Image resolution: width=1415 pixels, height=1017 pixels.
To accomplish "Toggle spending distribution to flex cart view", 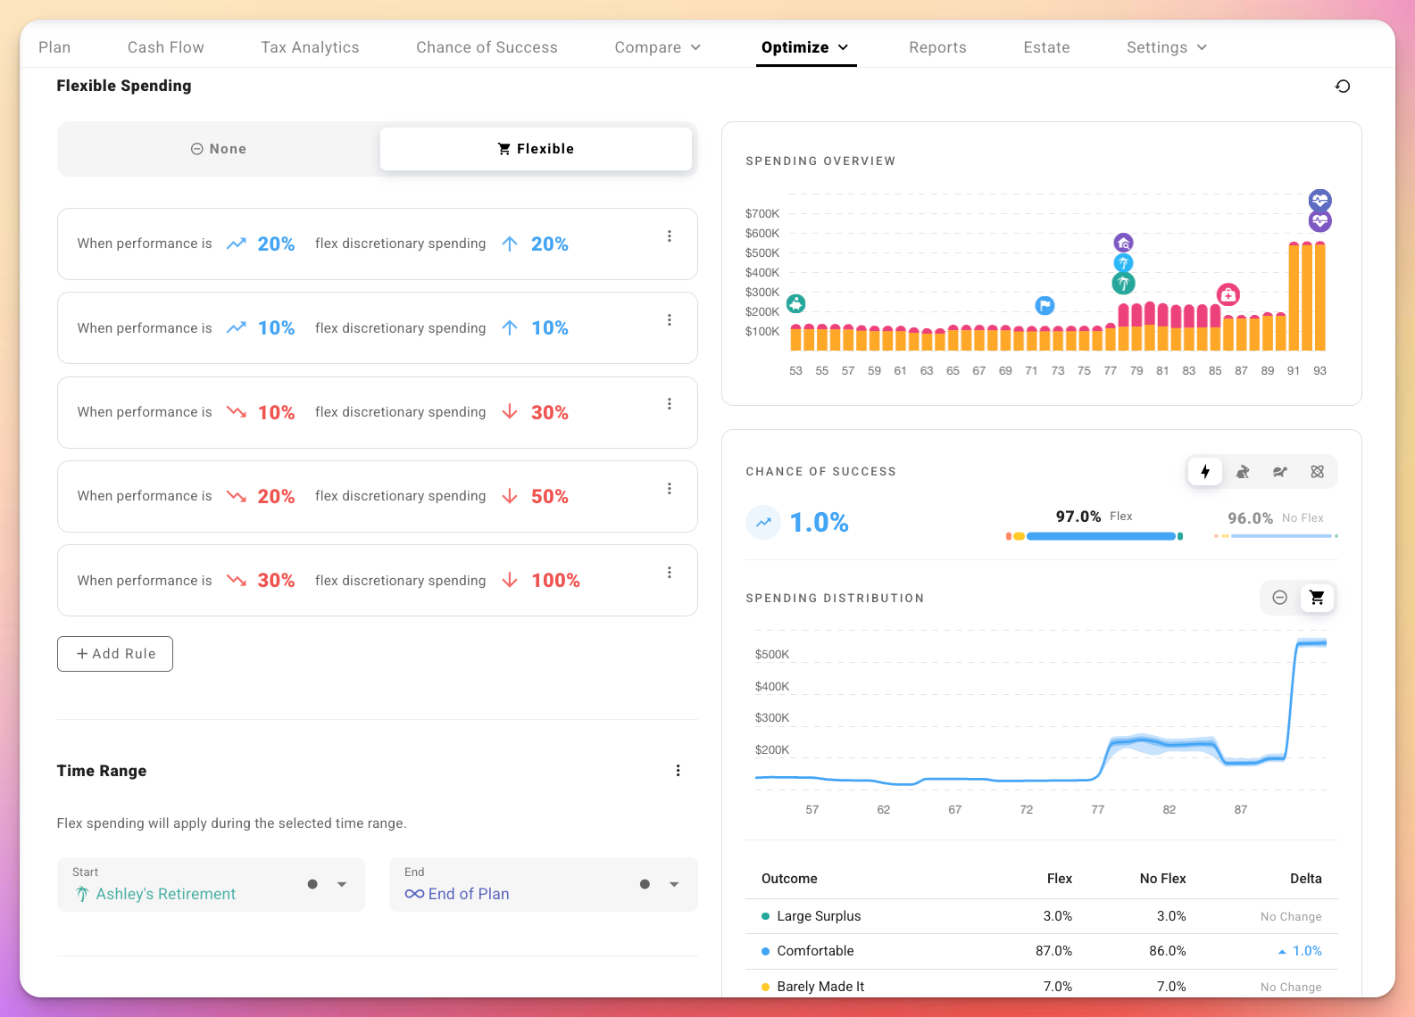I will [x=1317, y=598].
